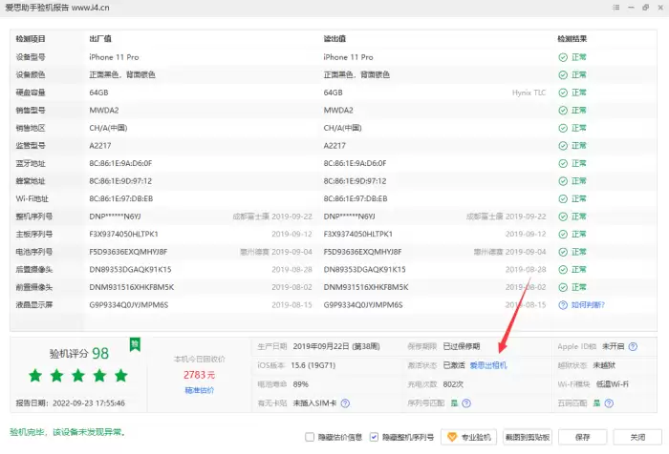The image size is (669, 454).
Task: Uncheck the 隐藏整机序列号 checkbox
Action: [374, 437]
